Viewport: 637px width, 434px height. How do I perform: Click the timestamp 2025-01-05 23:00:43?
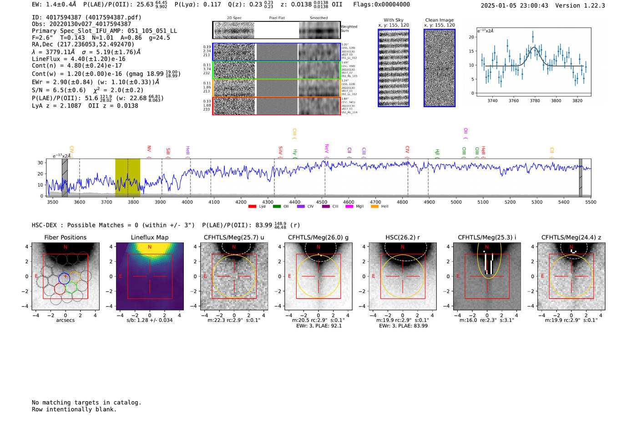pos(515,6)
